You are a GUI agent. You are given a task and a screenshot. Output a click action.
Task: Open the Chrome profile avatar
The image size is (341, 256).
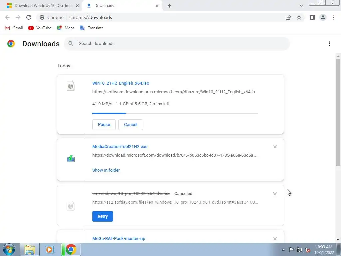[x=323, y=17]
